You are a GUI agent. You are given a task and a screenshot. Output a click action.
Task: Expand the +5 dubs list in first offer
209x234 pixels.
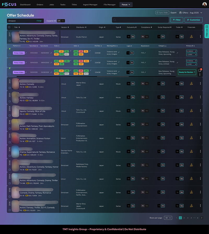pos(67,54)
